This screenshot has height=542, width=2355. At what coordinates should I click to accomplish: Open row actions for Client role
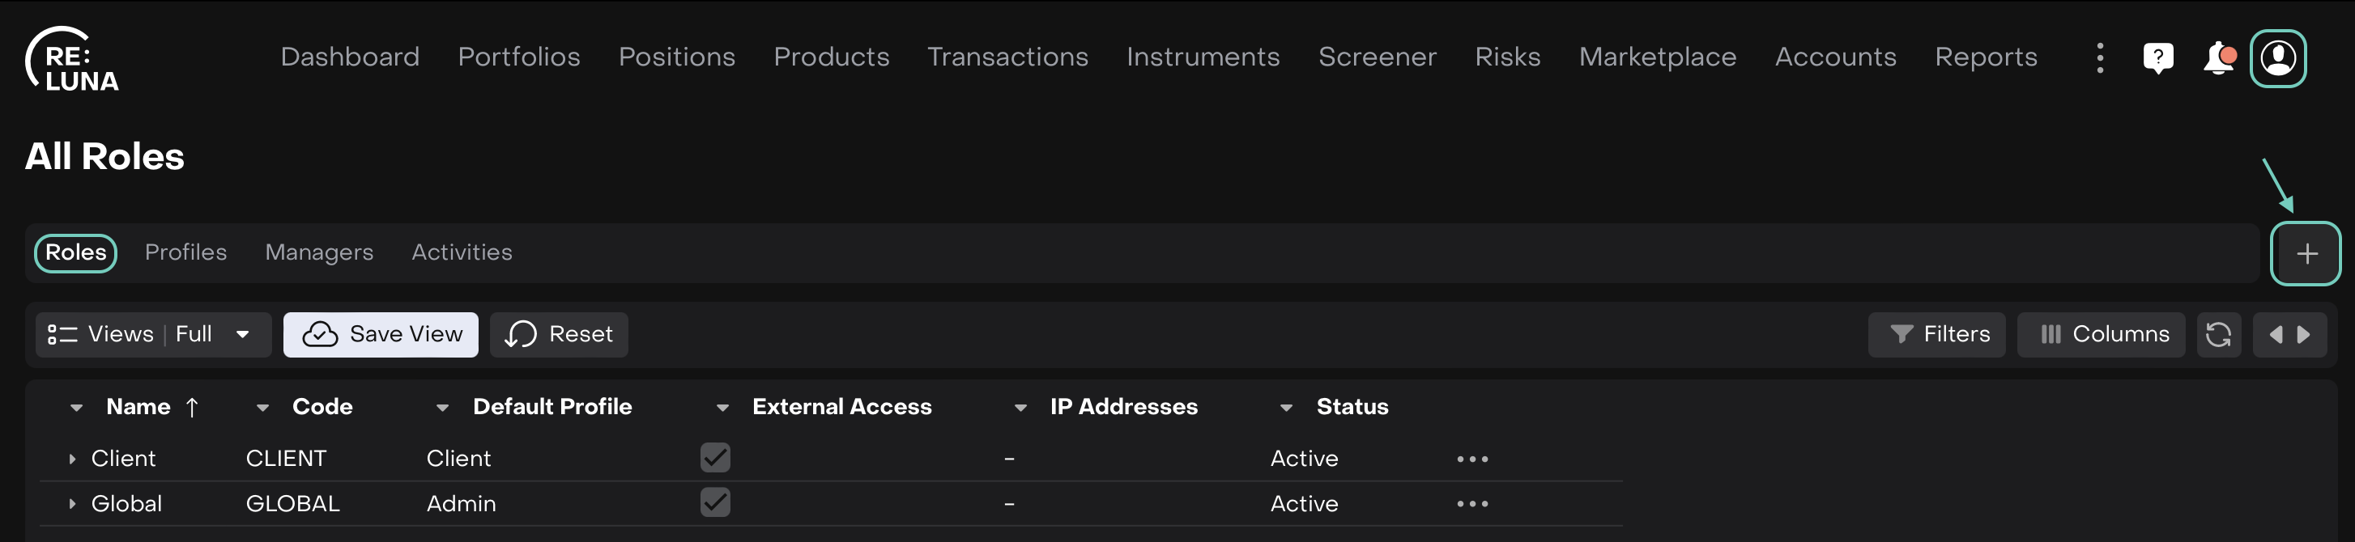click(x=1472, y=459)
